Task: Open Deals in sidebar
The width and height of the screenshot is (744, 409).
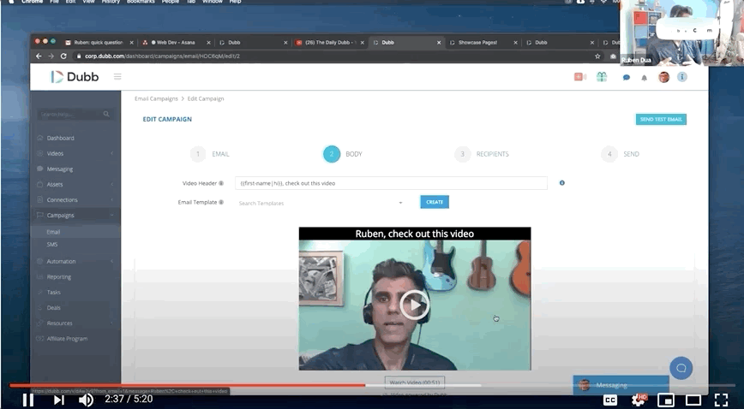Action: [54, 307]
